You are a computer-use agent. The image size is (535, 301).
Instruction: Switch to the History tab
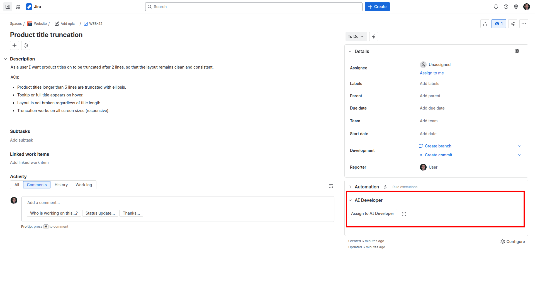click(x=61, y=185)
